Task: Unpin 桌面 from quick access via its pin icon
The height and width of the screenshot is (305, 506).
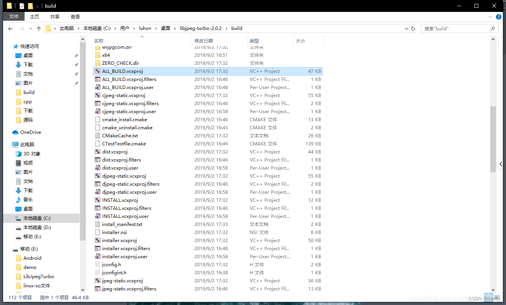Action: tap(76, 55)
